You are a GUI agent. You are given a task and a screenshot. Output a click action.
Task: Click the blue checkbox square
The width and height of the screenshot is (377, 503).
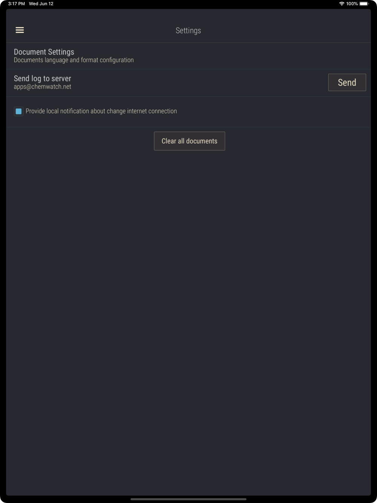coord(18,111)
